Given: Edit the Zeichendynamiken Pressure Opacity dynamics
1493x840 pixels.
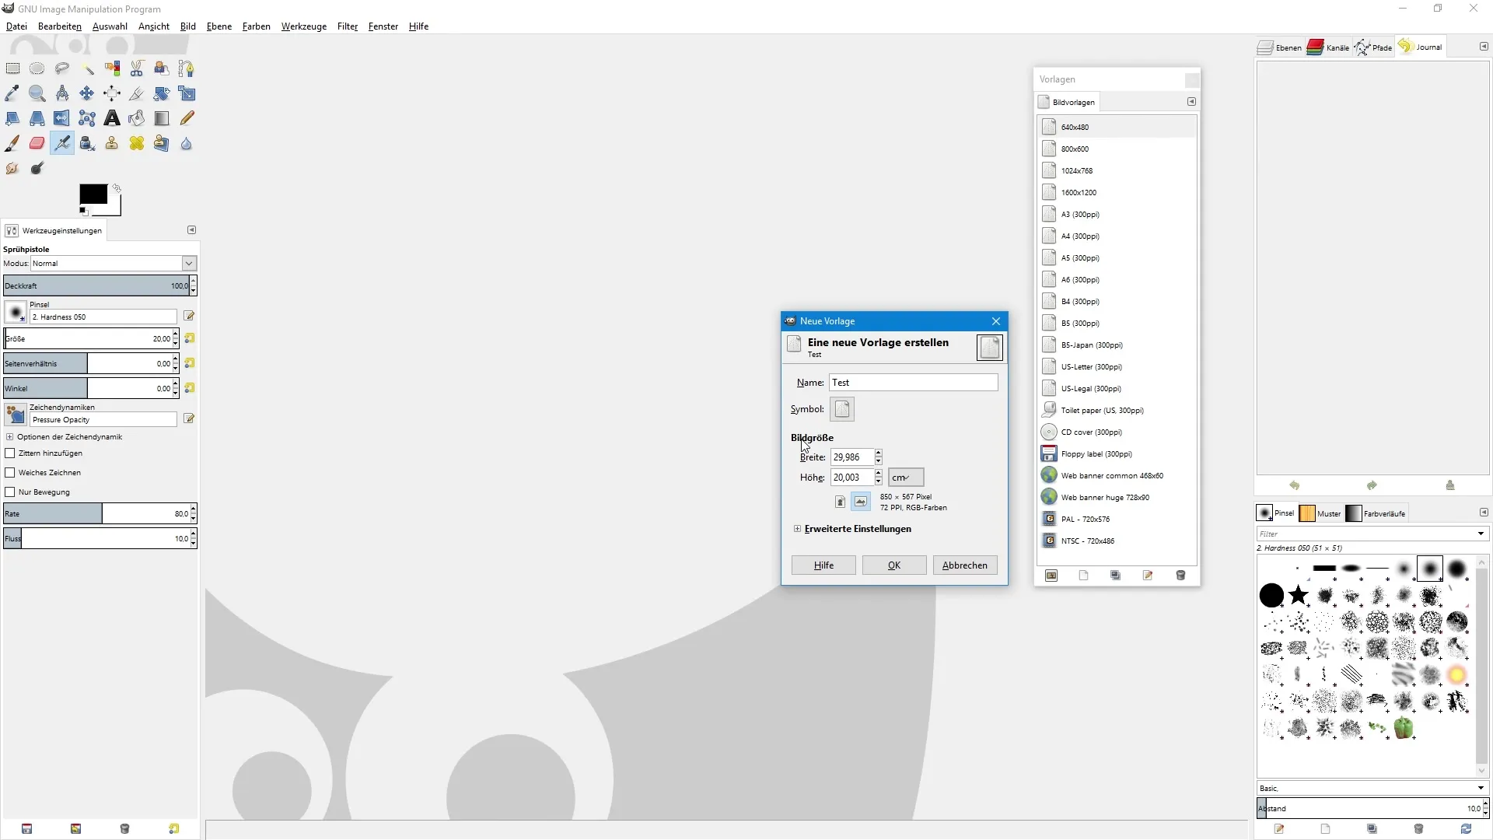Looking at the screenshot, I should click(x=189, y=418).
